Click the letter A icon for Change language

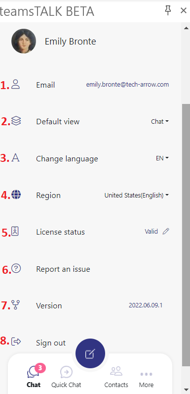15,158
